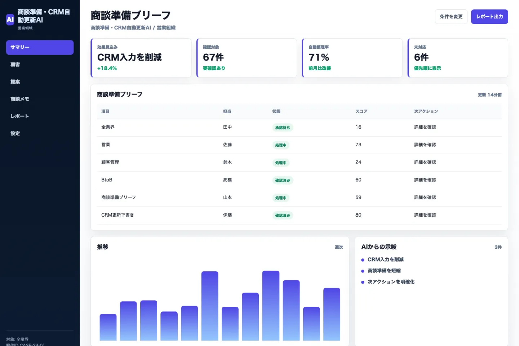Viewport: 519px width, 346px height.
Task: Click the AI logo icon in sidebar
Action: [x=10, y=19]
